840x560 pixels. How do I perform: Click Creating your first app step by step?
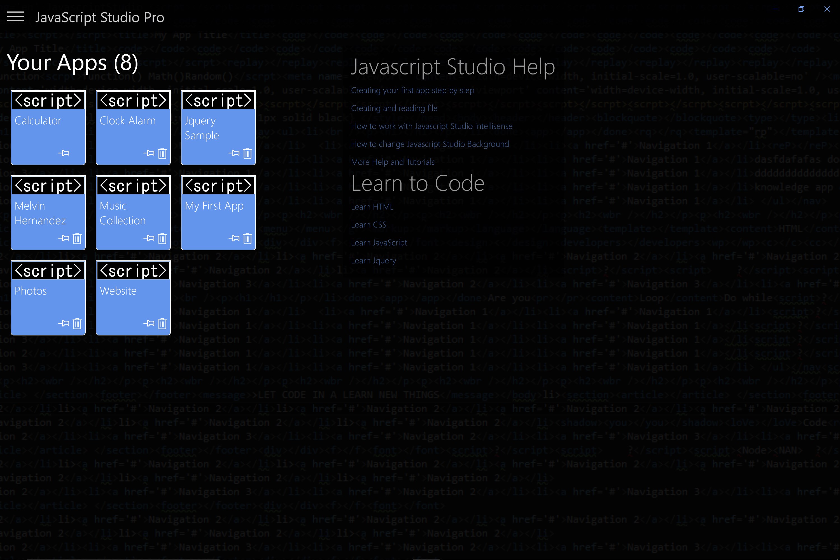pos(412,90)
